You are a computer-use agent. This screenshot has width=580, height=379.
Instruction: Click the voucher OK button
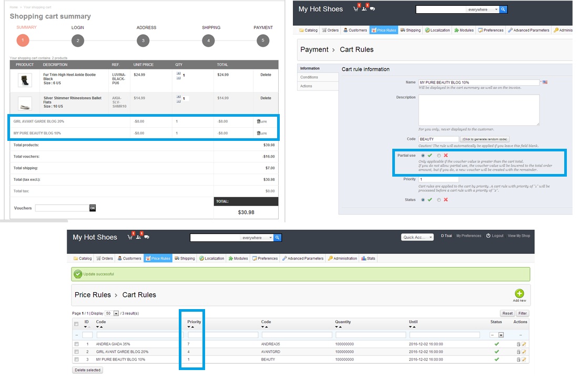tap(93, 208)
